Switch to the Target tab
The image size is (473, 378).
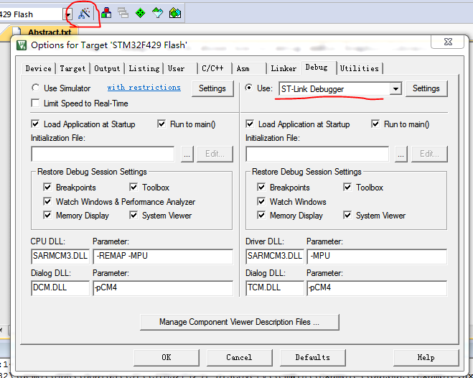tap(72, 68)
